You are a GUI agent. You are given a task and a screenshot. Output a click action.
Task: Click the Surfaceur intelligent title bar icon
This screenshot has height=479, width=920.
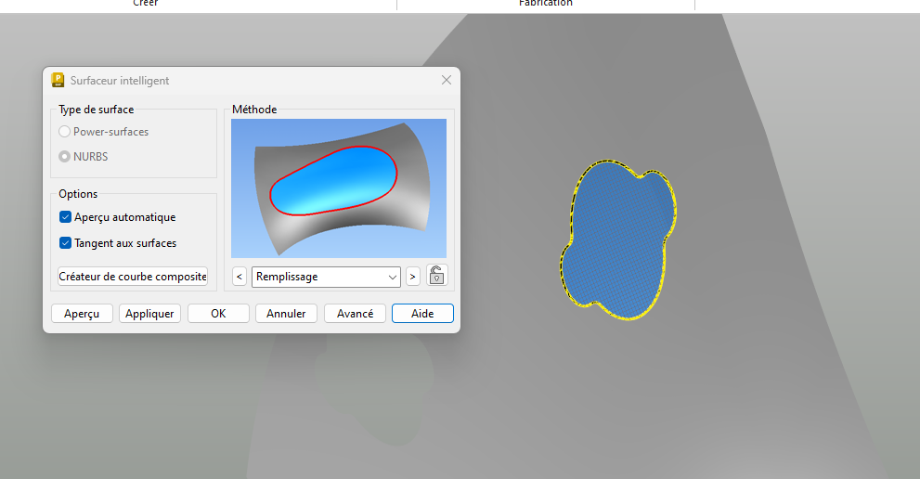[x=58, y=81]
